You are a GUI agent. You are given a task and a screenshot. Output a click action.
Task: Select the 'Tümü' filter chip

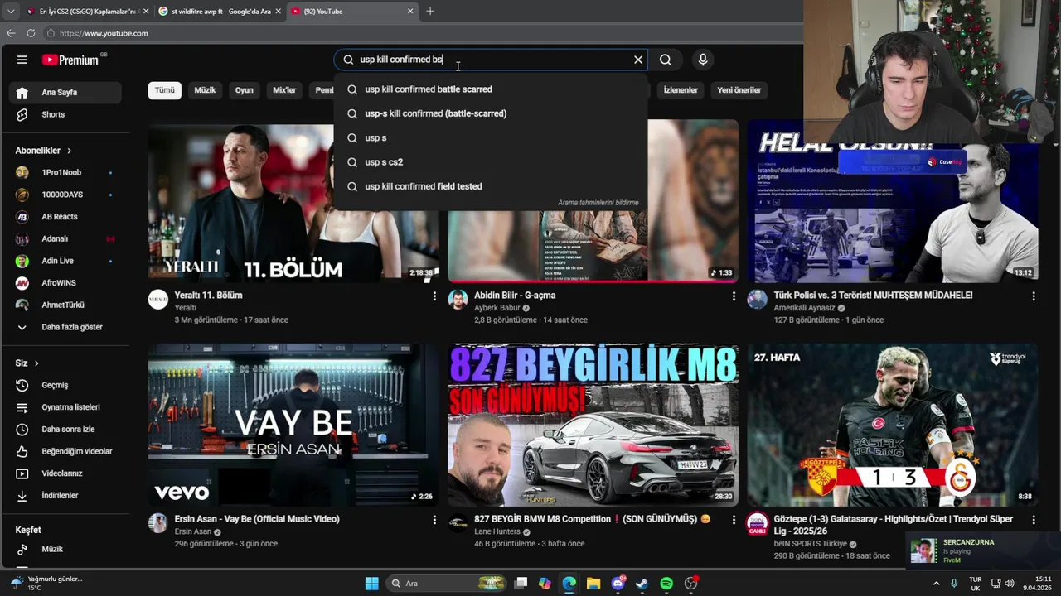pos(165,90)
